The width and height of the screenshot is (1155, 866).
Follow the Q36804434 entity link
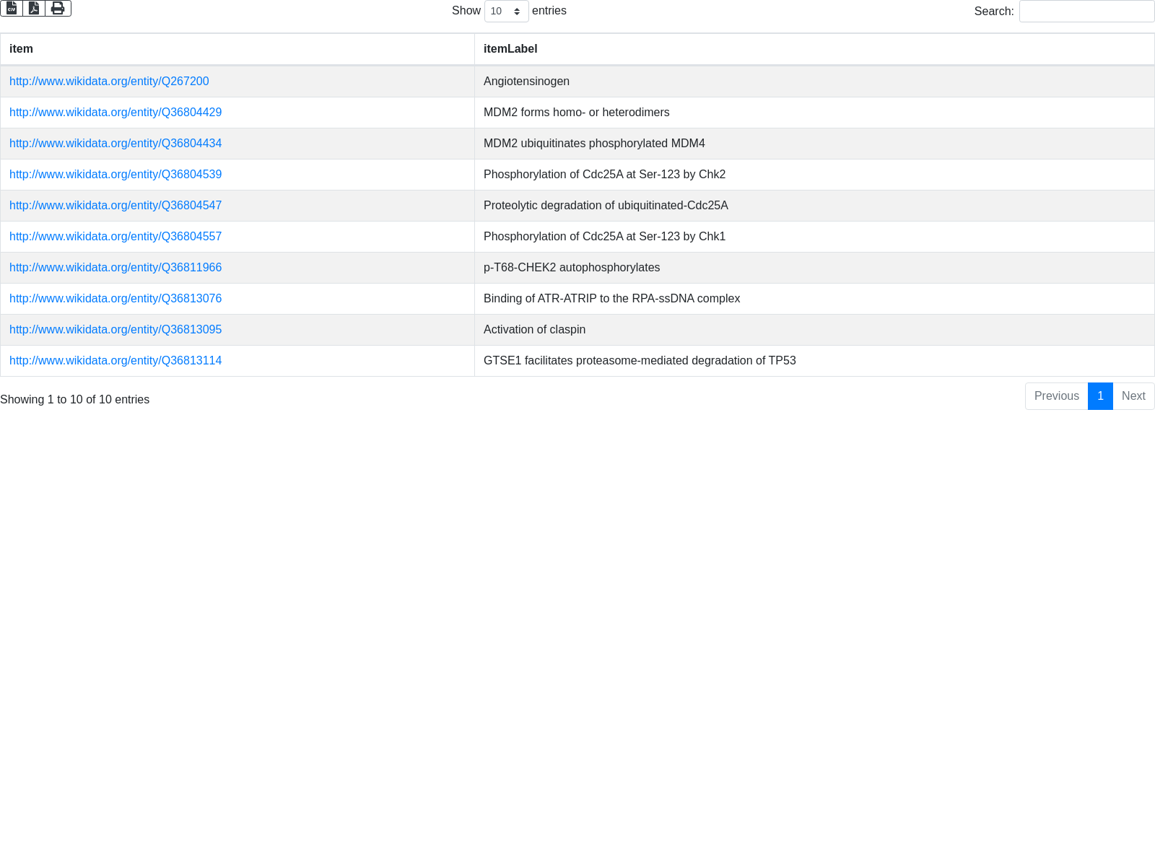(115, 144)
